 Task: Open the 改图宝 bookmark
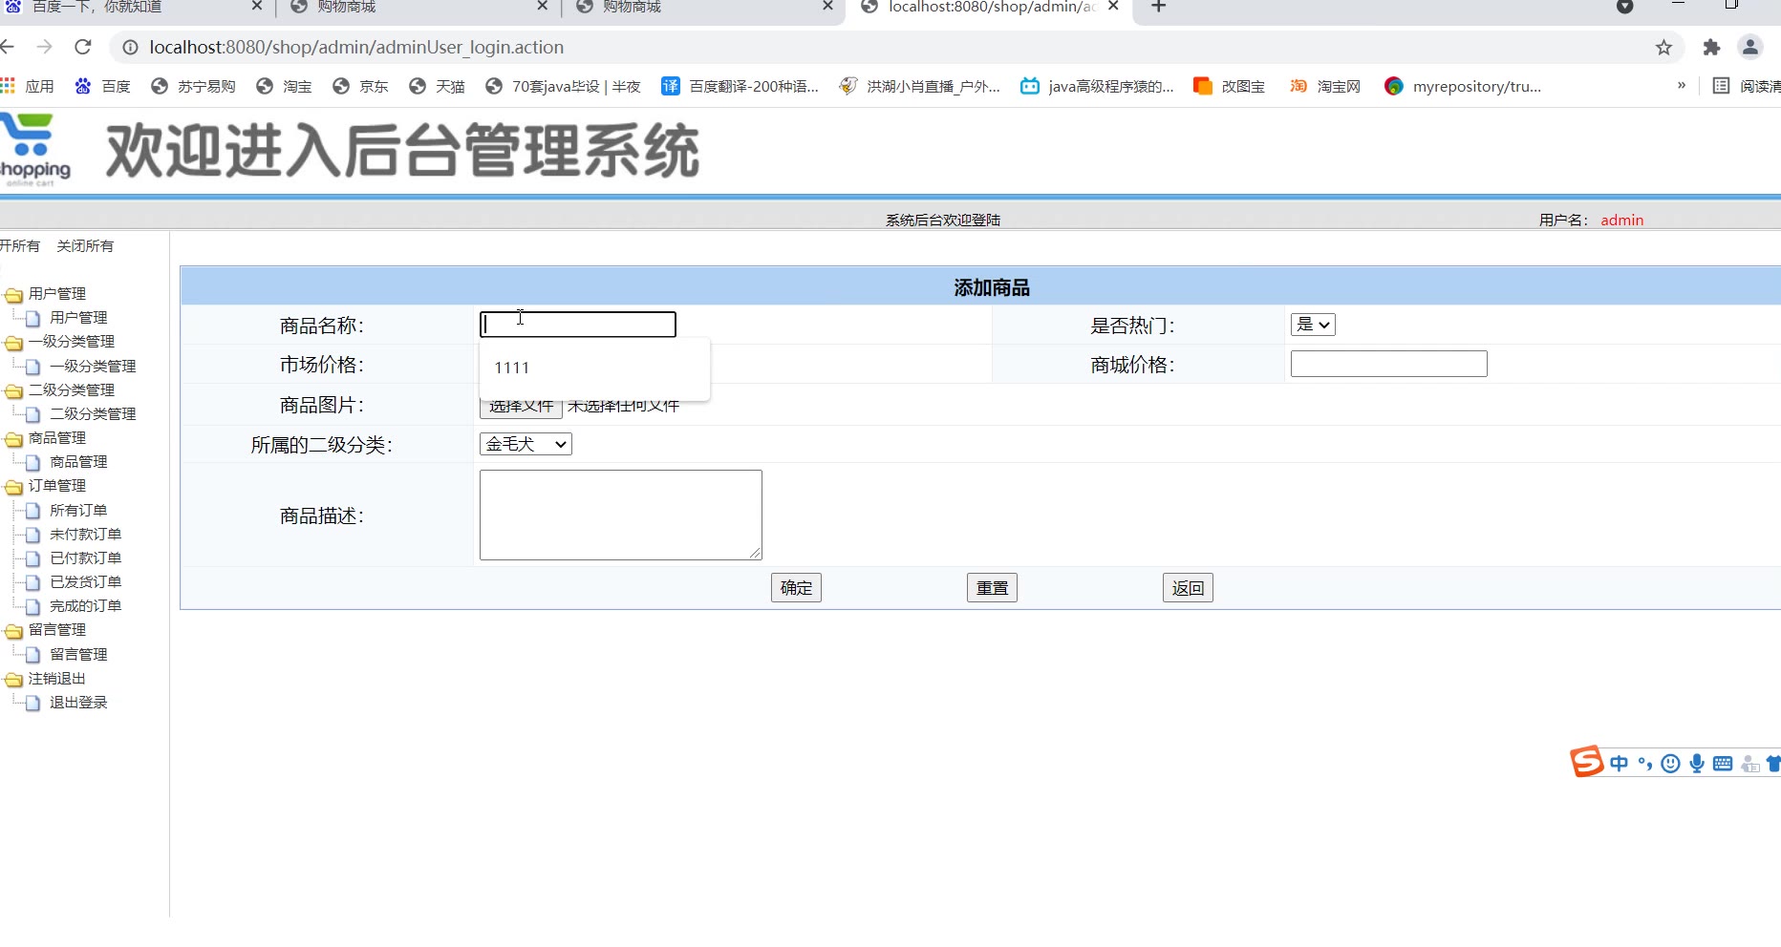point(1230,86)
